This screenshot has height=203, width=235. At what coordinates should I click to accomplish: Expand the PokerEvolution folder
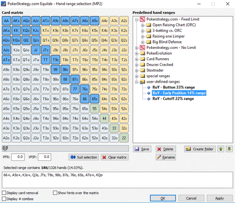(137, 54)
